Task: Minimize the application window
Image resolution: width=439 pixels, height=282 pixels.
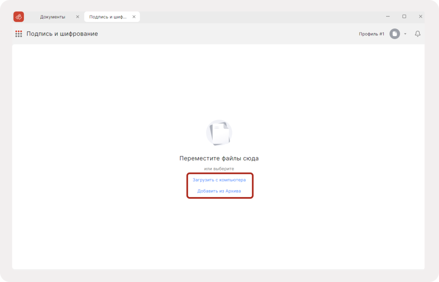Action: point(388,17)
